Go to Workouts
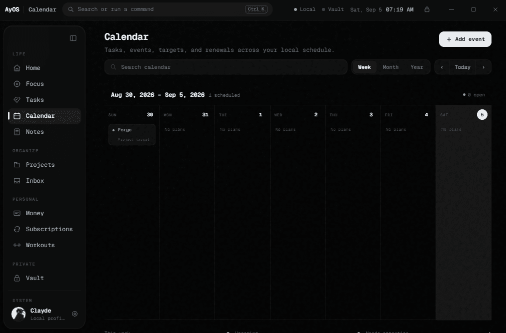Screen dimensions: 506x333 click(44, 245)
